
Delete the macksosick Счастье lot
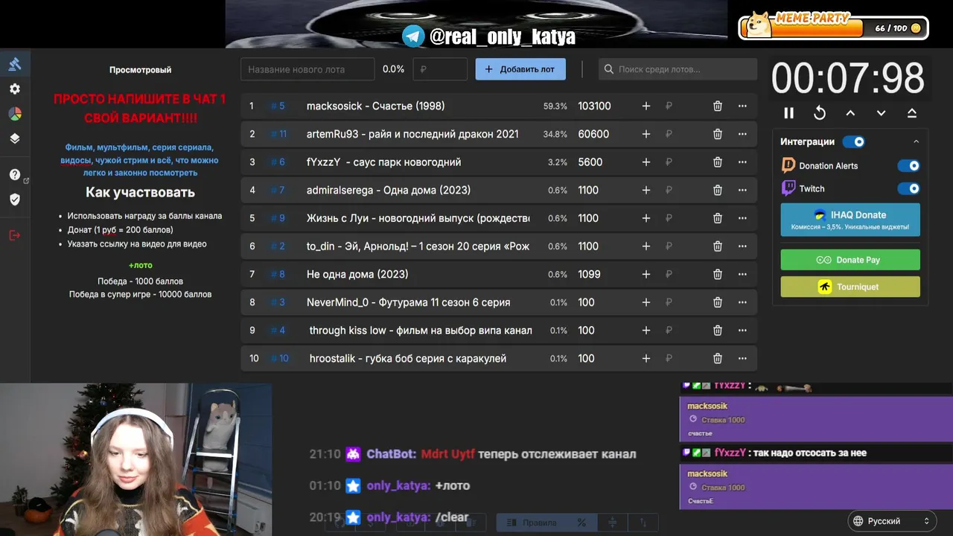718,106
